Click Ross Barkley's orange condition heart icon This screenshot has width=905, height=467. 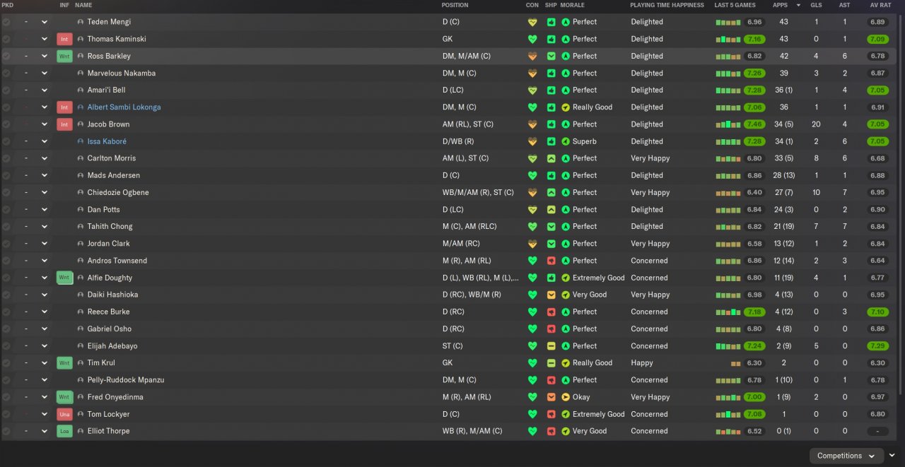(532, 56)
